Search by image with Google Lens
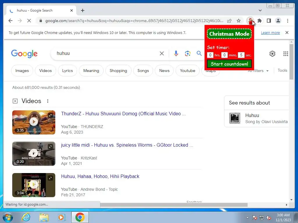The width and height of the screenshot is (298, 223). tap(188, 53)
